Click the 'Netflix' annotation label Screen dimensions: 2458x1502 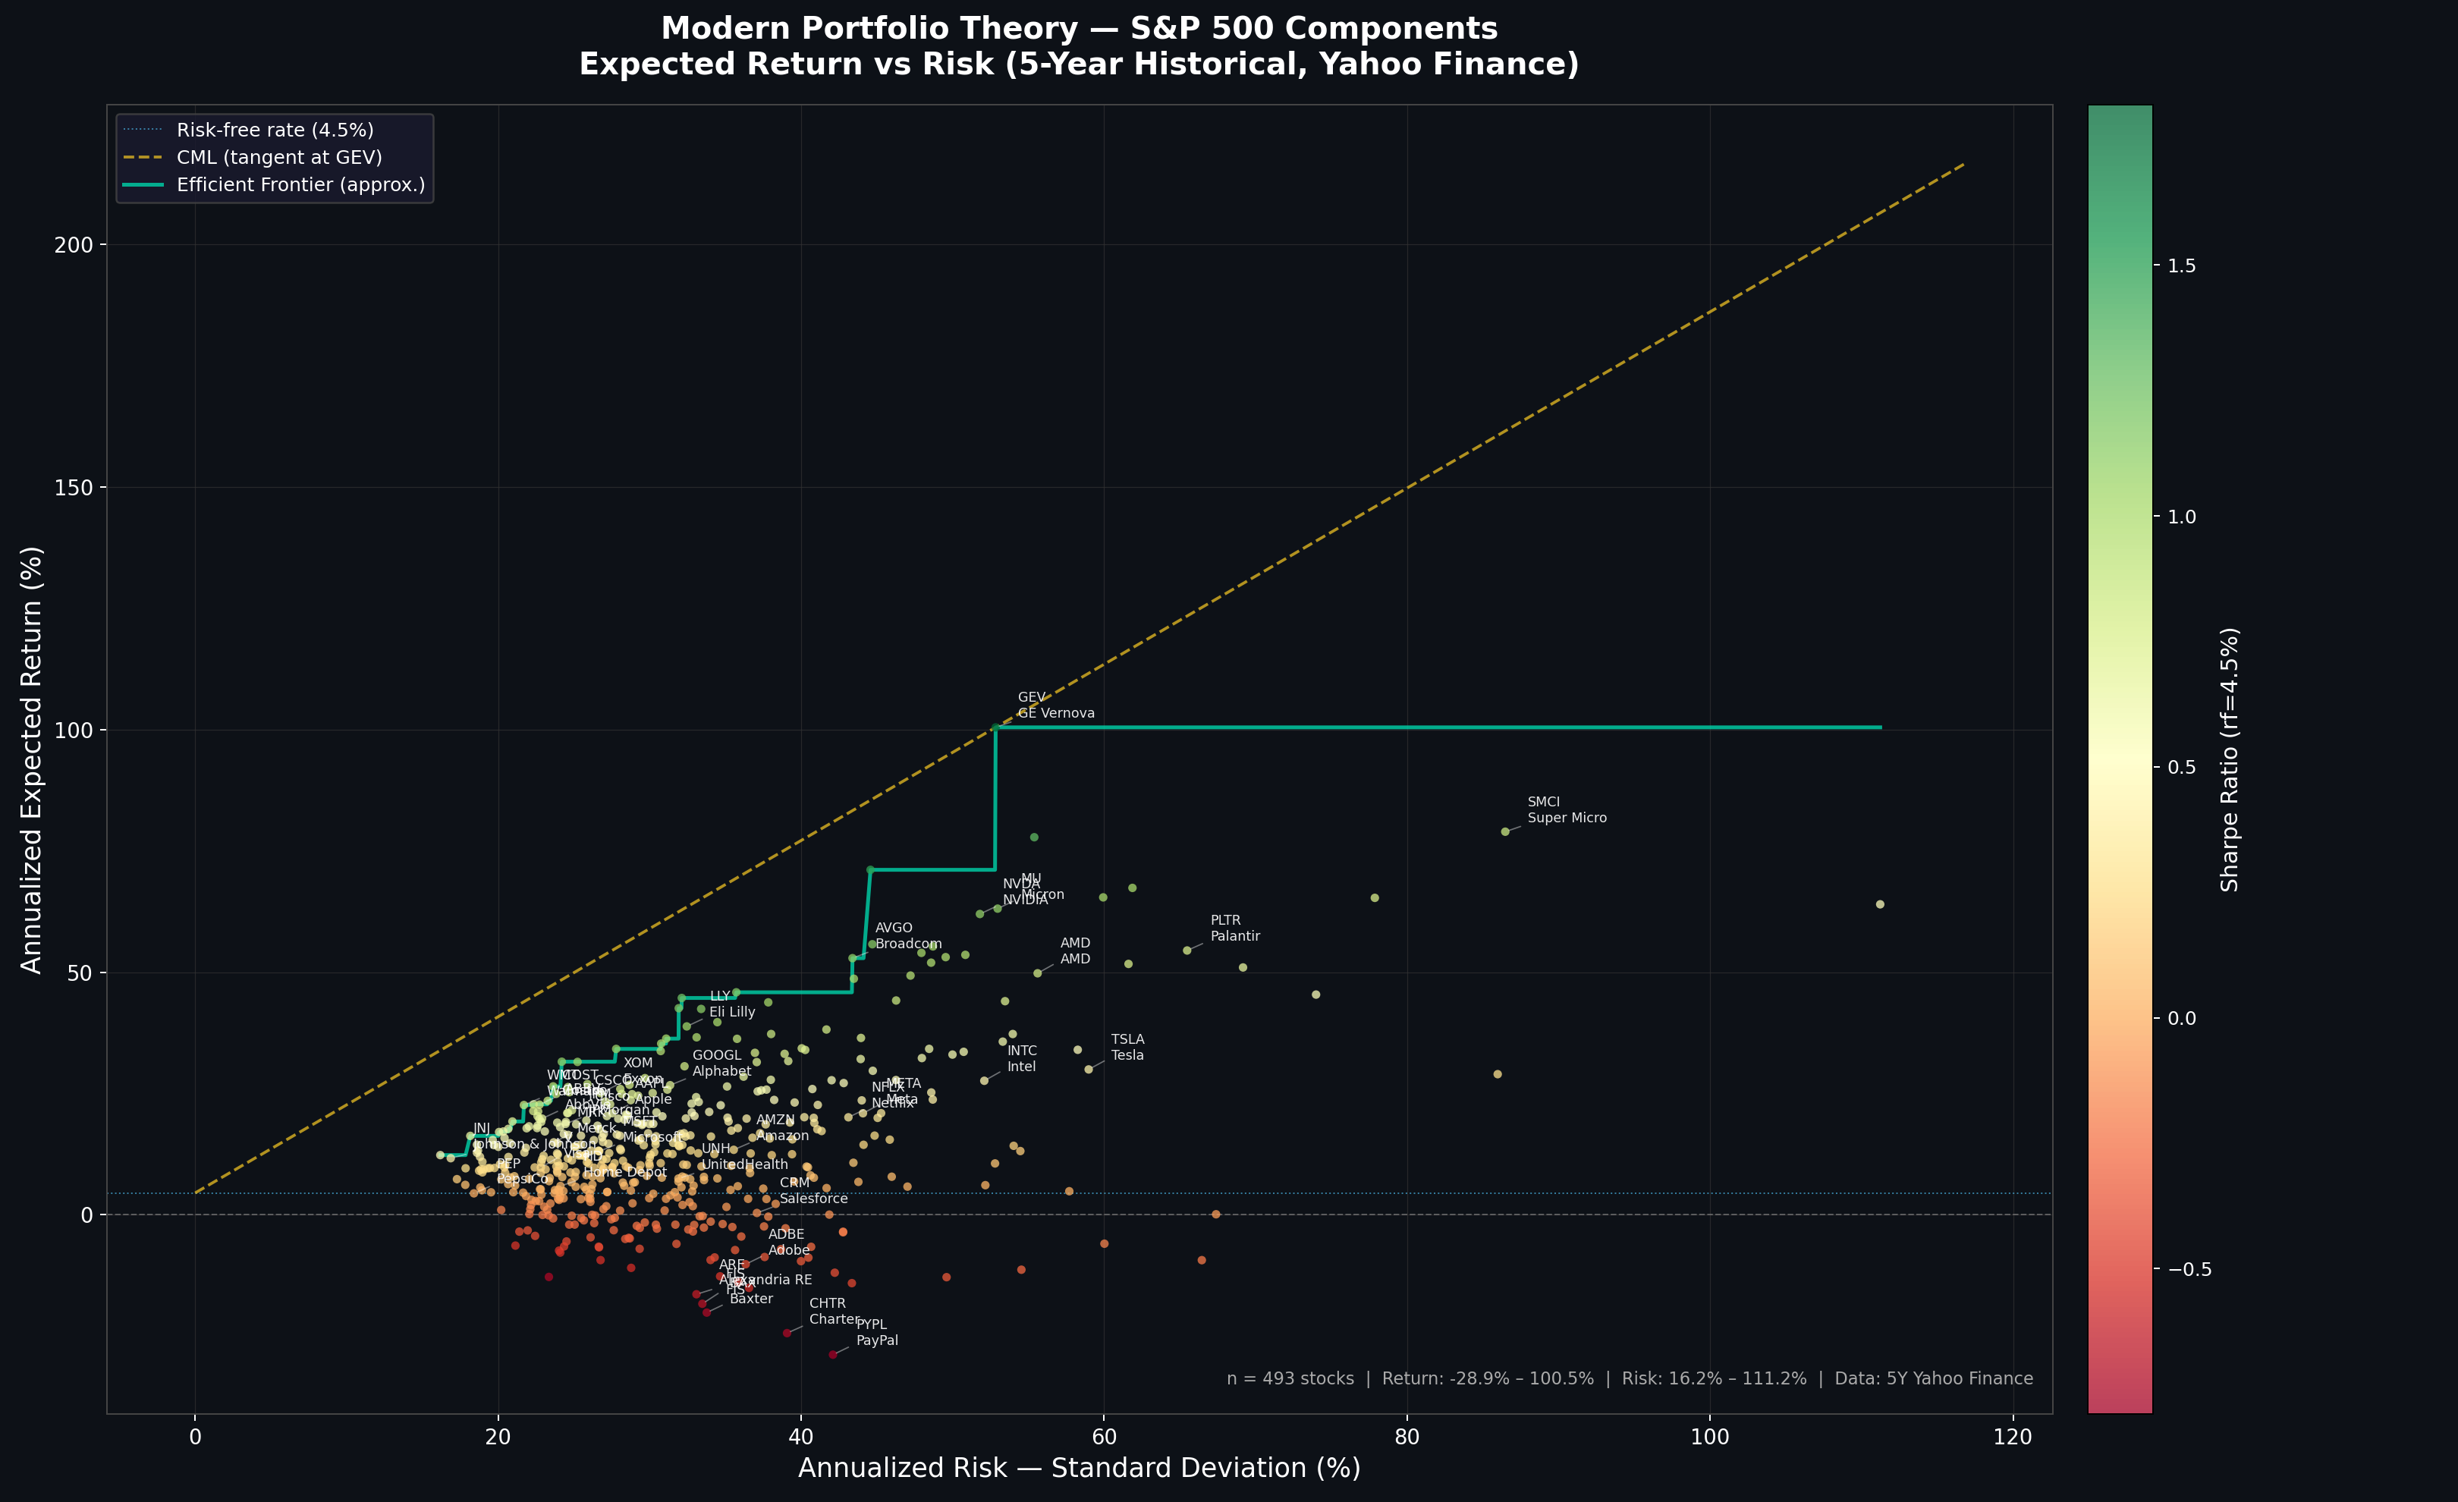point(893,1104)
